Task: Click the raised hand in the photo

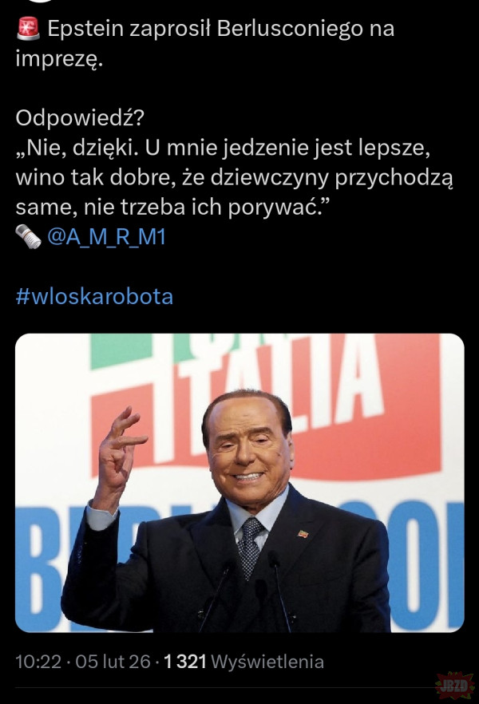Action: [x=120, y=453]
